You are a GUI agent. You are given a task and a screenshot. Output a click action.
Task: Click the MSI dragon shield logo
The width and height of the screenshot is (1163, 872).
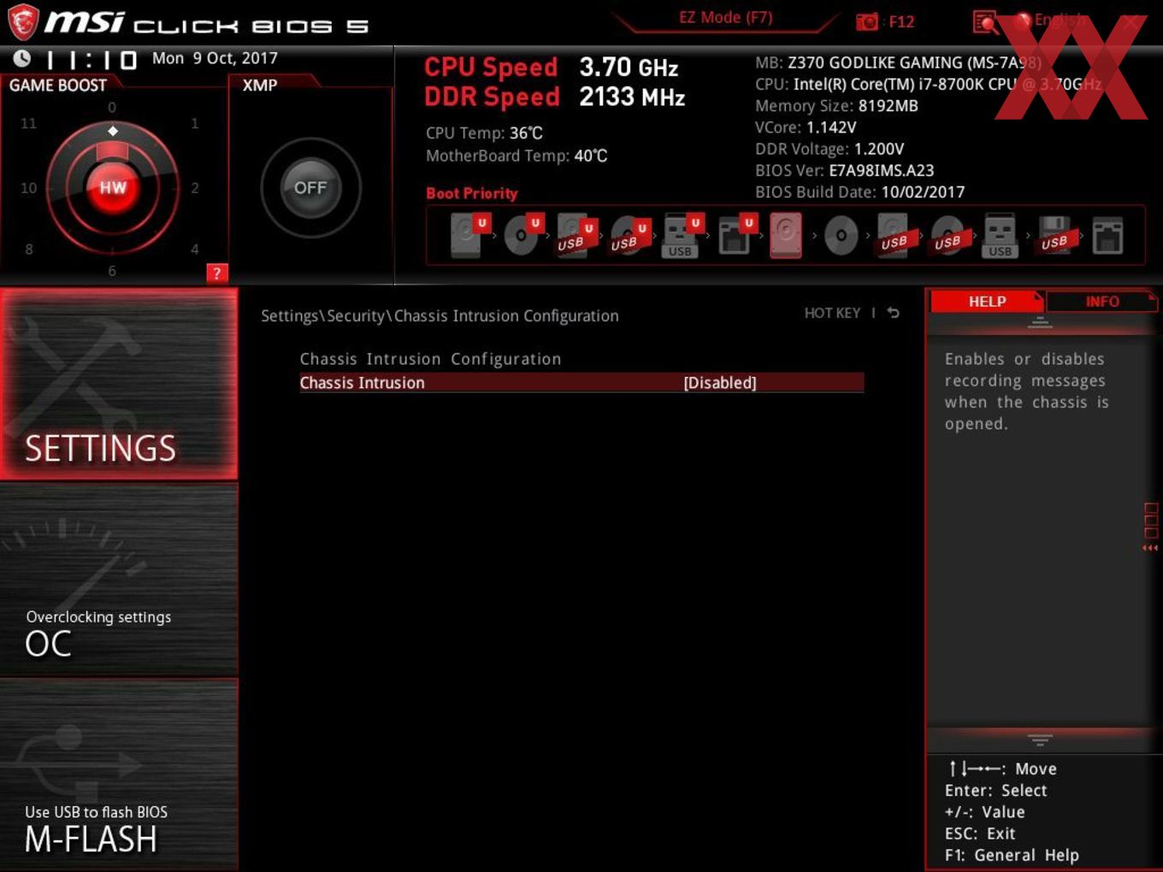pyautogui.click(x=23, y=22)
